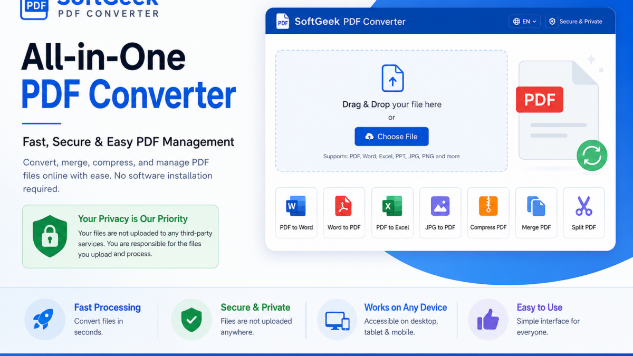The image size is (633, 356).
Task: Click the Fast Processing rocket icon
Action: click(x=45, y=320)
